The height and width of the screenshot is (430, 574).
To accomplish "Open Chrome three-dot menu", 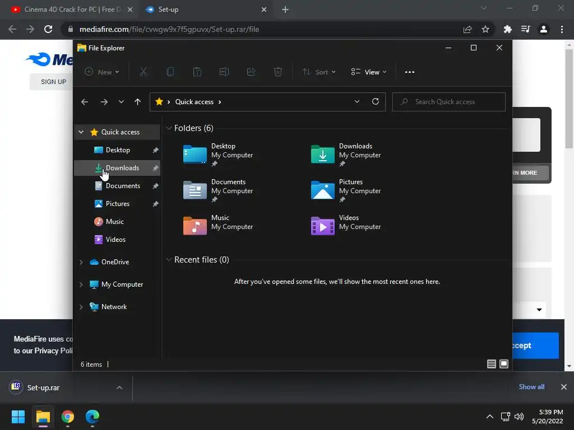I will (x=562, y=29).
